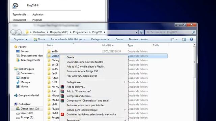The width and height of the screenshot is (216, 121).
Task: Sort by the Type column header
Action: tap(130, 45)
